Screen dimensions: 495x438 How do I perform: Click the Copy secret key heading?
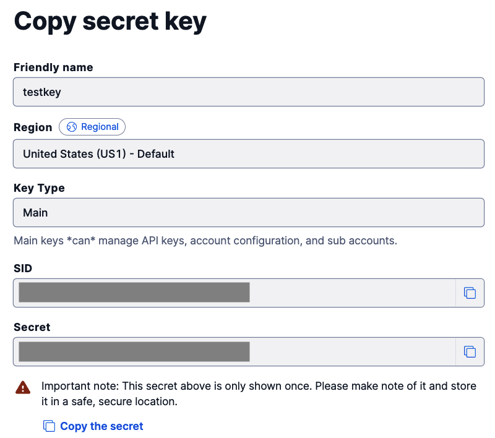click(110, 22)
